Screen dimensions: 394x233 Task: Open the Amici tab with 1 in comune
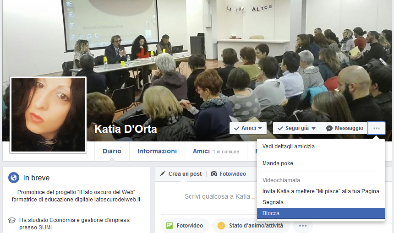[x=216, y=151]
